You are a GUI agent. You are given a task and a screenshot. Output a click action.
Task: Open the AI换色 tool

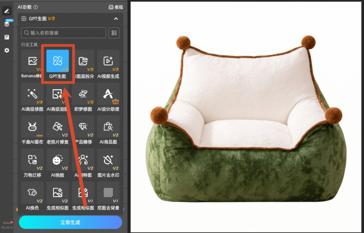coord(32,196)
